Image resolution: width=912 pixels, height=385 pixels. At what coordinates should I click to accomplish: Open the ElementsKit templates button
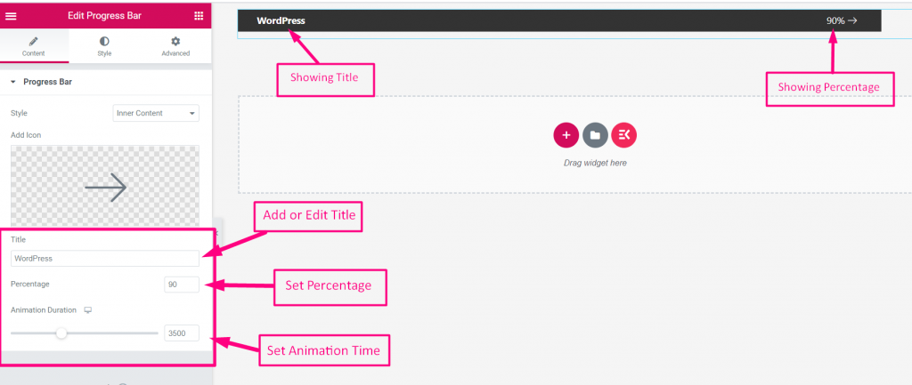[x=624, y=135]
